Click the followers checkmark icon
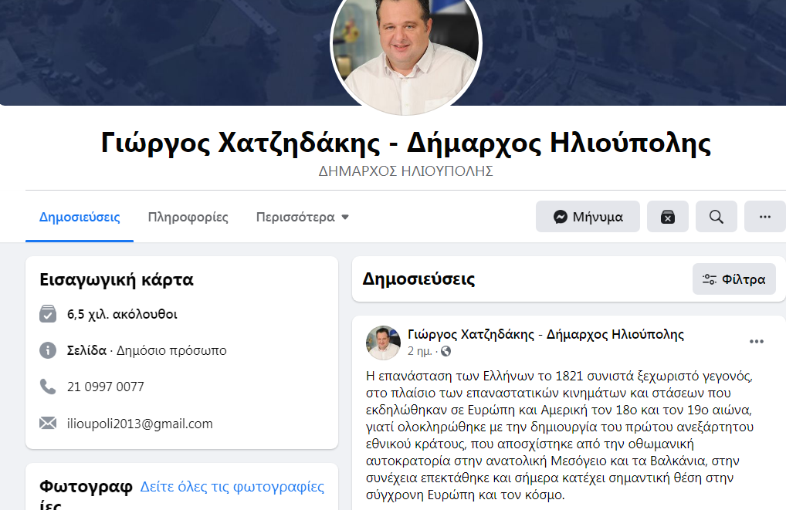786x510 pixels. (48, 313)
